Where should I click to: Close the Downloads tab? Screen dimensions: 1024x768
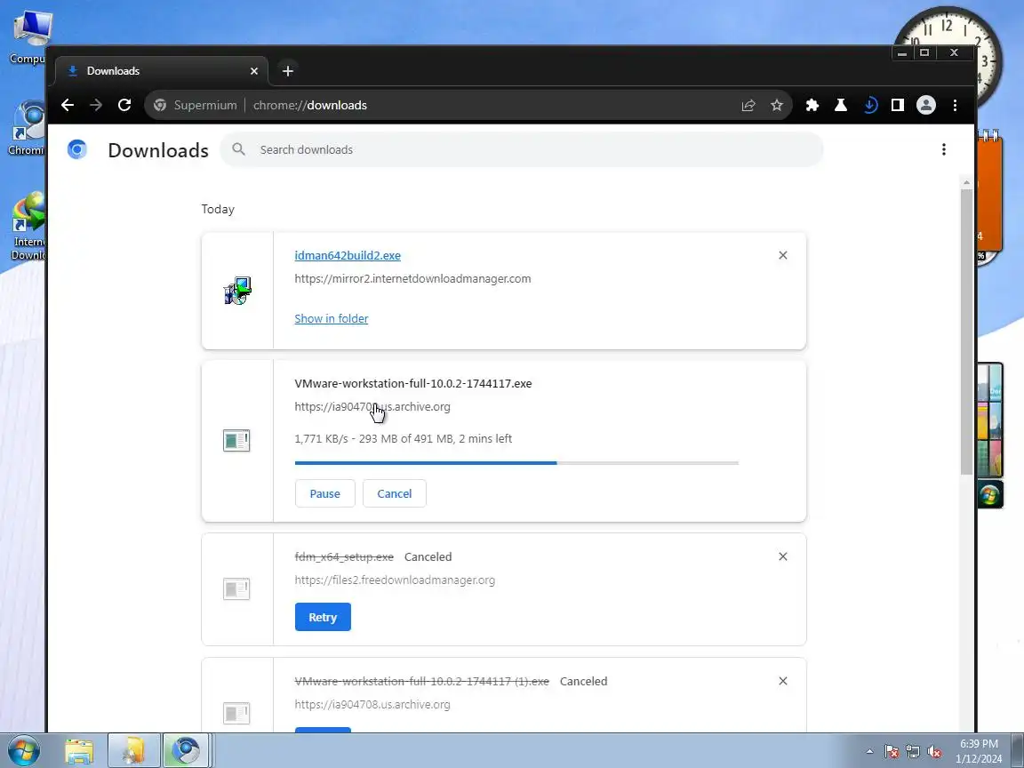pyautogui.click(x=254, y=70)
